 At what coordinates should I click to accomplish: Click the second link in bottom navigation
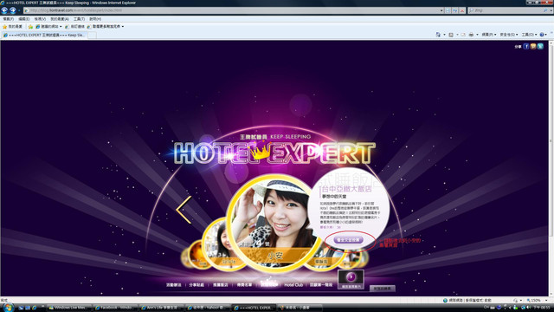click(196, 285)
